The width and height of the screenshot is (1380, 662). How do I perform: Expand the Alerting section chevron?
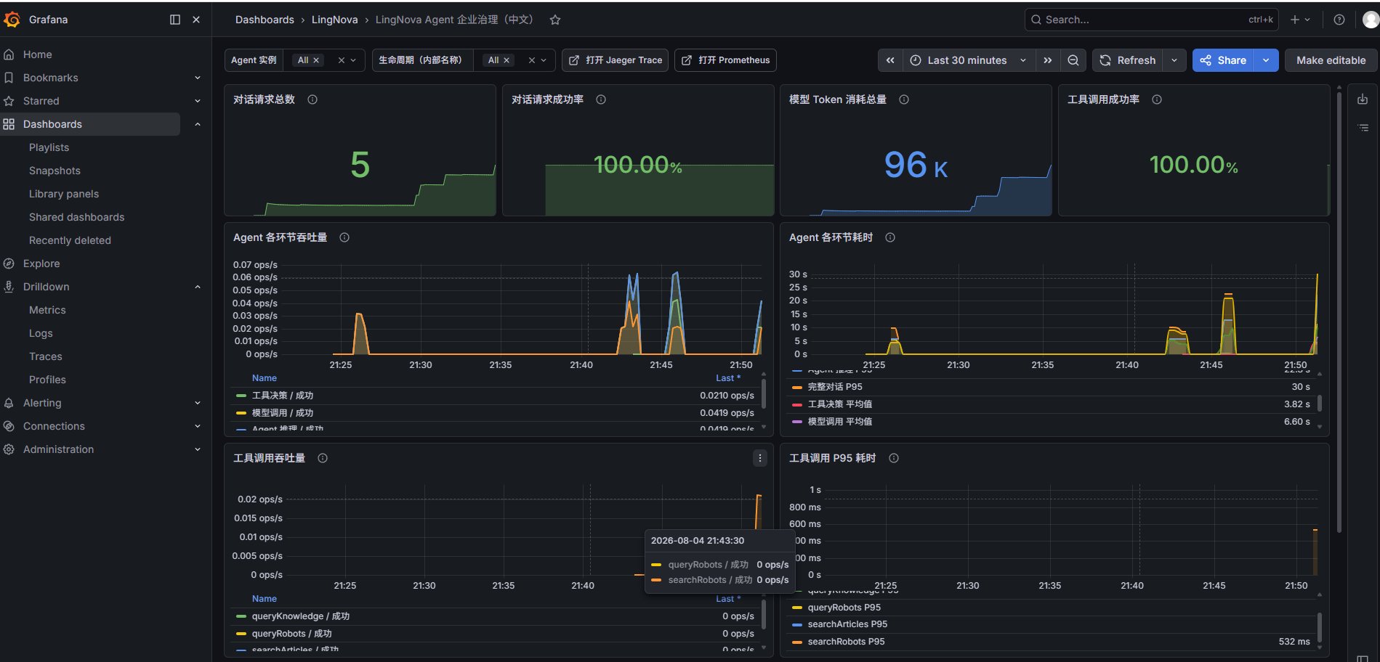pos(198,403)
